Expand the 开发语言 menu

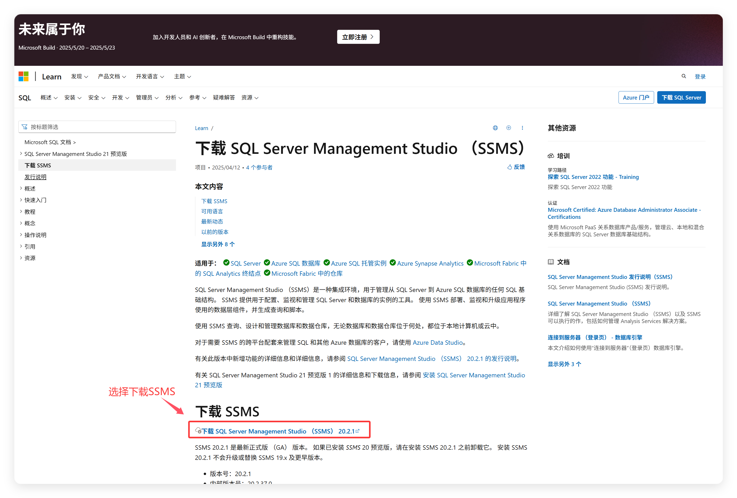pos(150,76)
